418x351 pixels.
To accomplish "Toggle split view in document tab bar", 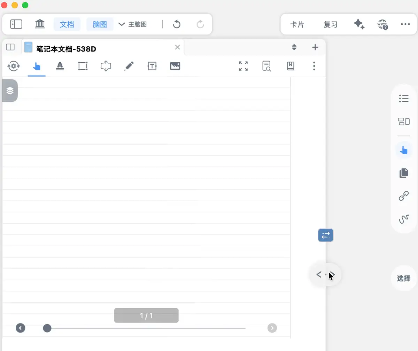I will click(10, 47).
